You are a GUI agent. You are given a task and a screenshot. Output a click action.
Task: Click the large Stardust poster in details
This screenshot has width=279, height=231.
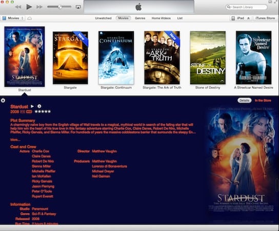pyautogui.click(x=241, y=160)
